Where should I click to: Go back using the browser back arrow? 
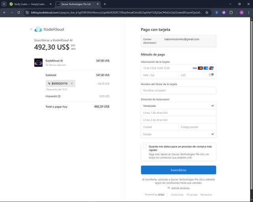(x=4, y=13)
